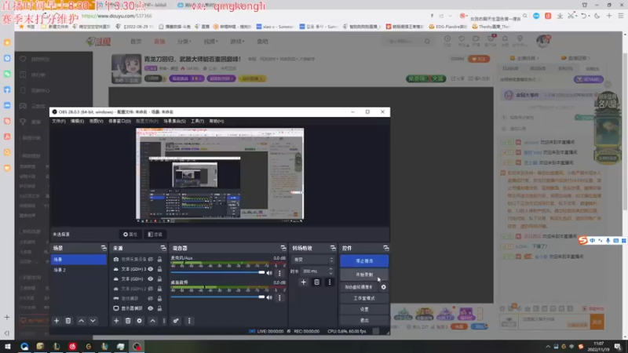Open the mixer toolbar three-dot menu
This screenshot has width=628, height=353.
point(189,321)
